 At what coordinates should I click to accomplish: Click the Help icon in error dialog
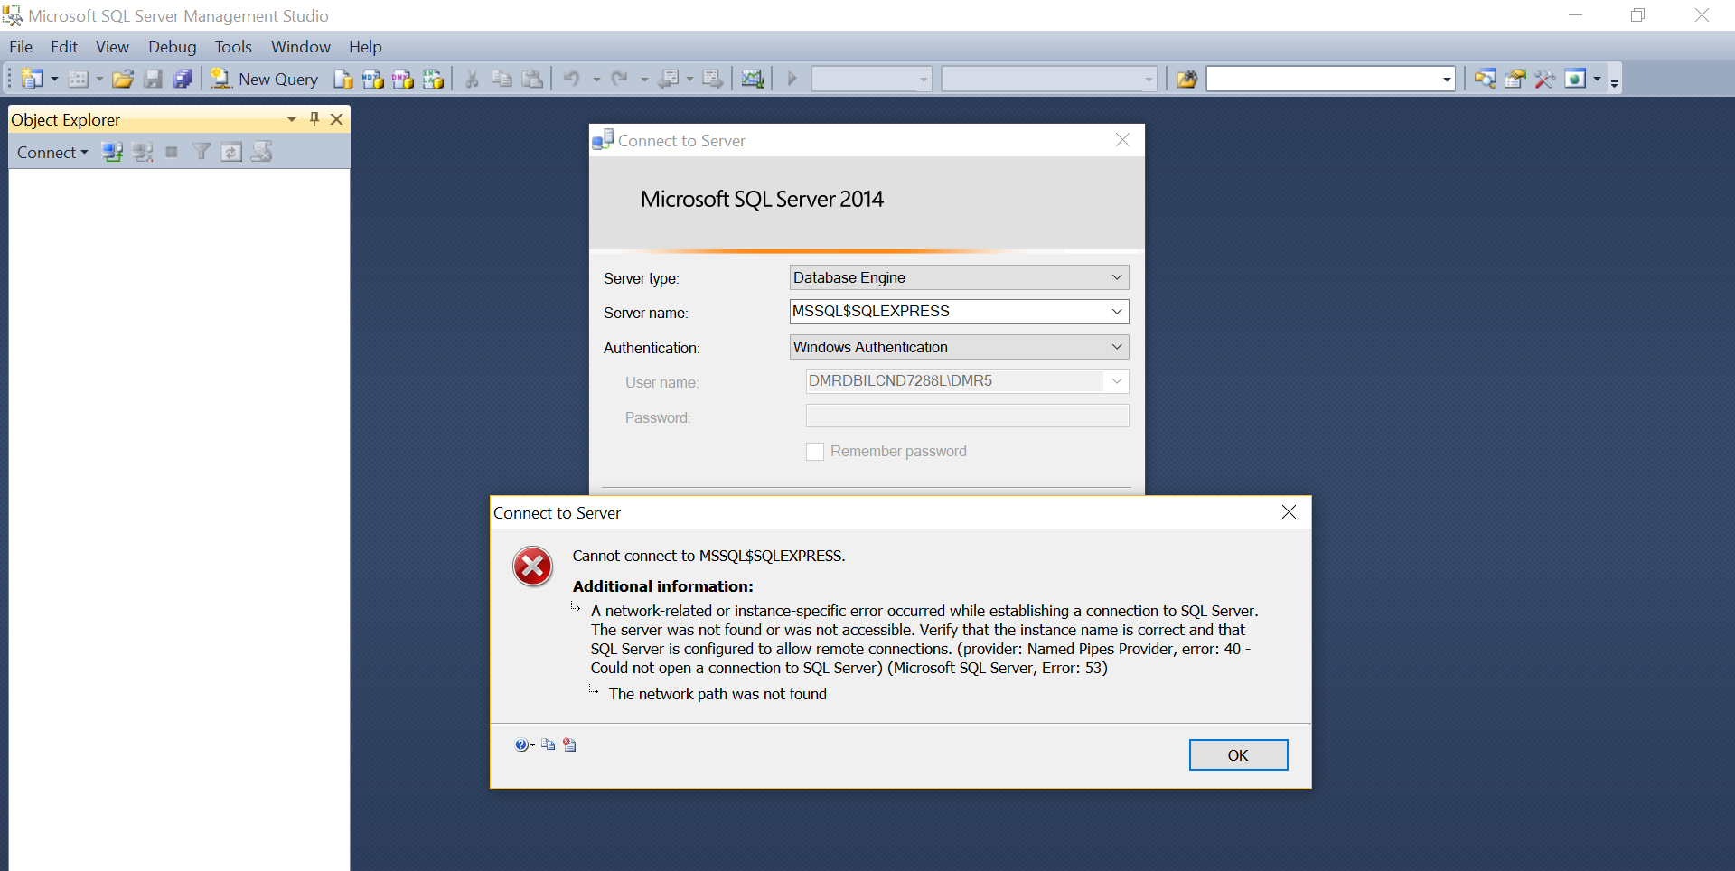click(521, 745)
